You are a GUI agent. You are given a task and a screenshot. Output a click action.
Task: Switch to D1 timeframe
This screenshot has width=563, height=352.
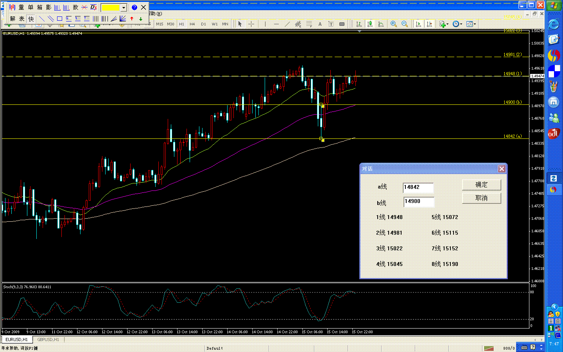203,24
